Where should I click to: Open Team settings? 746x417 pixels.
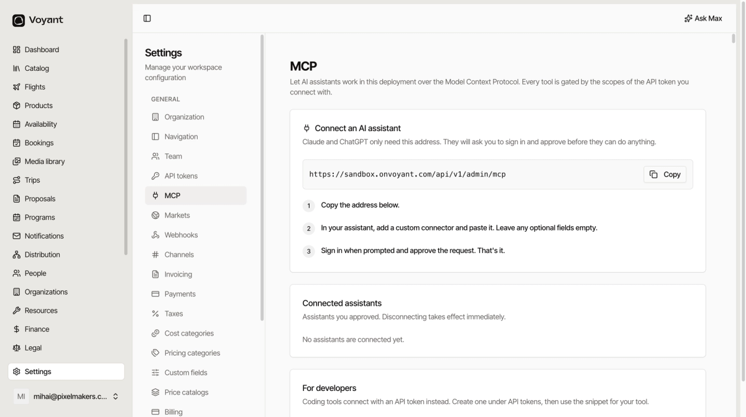tap(196, 156)
